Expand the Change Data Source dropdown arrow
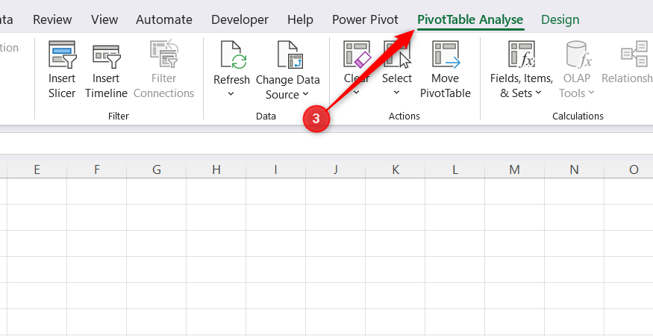The height and width of the screenshot is (336, 653). (x=306, y=94)
